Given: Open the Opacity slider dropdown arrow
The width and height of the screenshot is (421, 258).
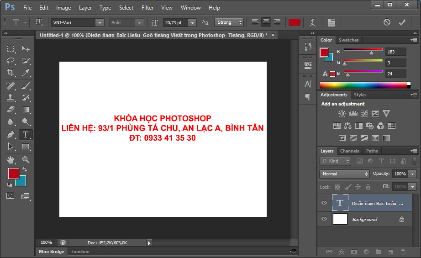Looking at the screenshot, I should [x=413, y=174].
